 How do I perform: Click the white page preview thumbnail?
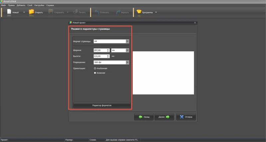pos(163,73)
